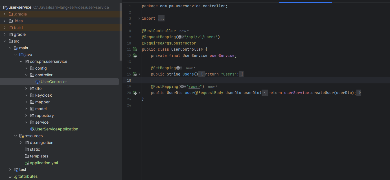Expand the .idea folder
390x180 pixels.
[x=5, y=21]
